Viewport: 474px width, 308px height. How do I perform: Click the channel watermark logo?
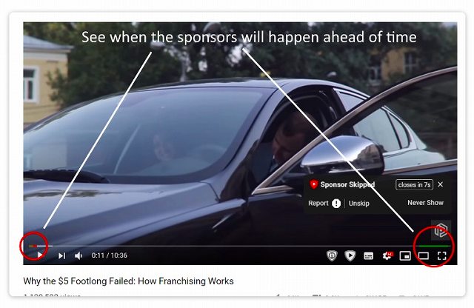pyautogui.click(x=441, y=230)
